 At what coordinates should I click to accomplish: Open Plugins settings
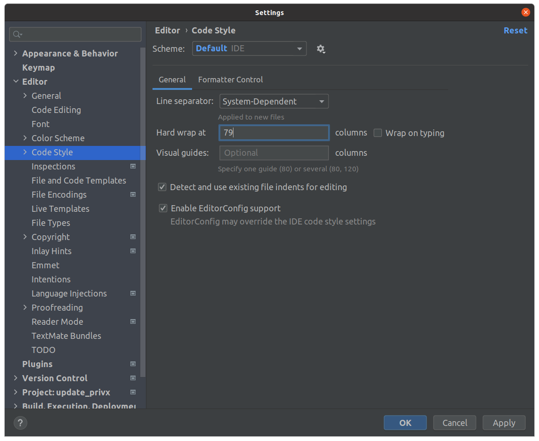click(x=37, y=364)
